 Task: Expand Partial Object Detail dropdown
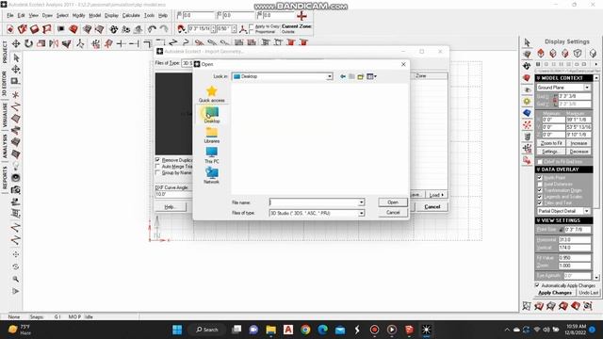(x=587, y=211)
